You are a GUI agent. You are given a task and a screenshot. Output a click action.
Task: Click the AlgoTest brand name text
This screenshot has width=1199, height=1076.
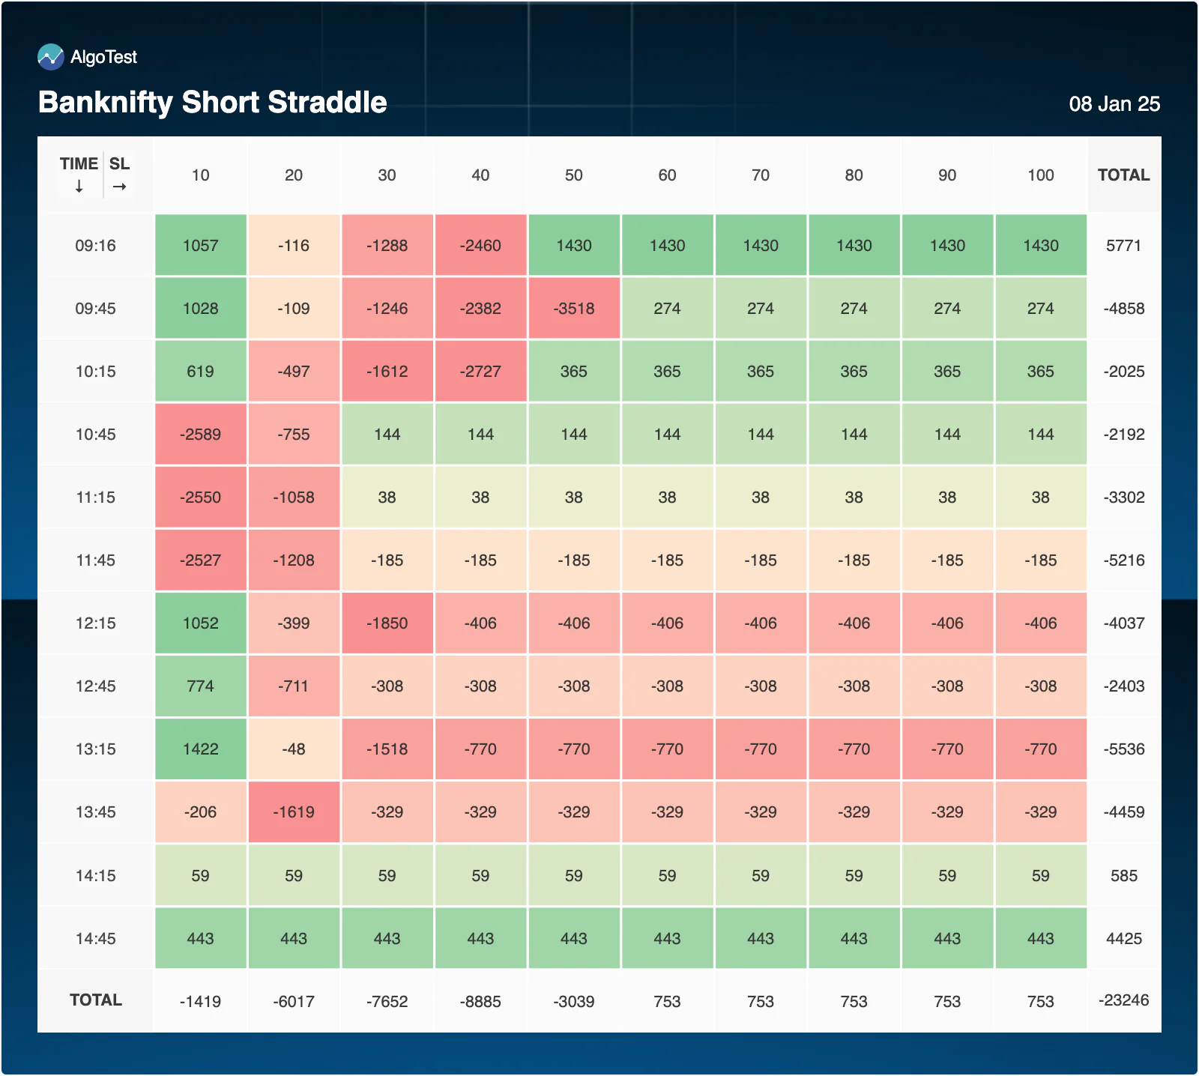point(103,57)
